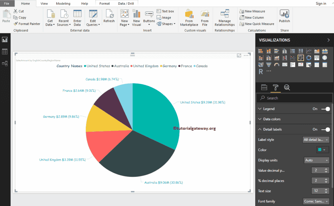Switch to the Data view in left sidebar
This screenshot has width=334, height=206.
point(5,51)
